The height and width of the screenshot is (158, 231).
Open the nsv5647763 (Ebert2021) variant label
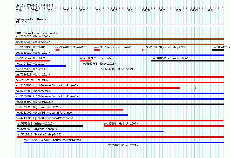coord(99,64)
